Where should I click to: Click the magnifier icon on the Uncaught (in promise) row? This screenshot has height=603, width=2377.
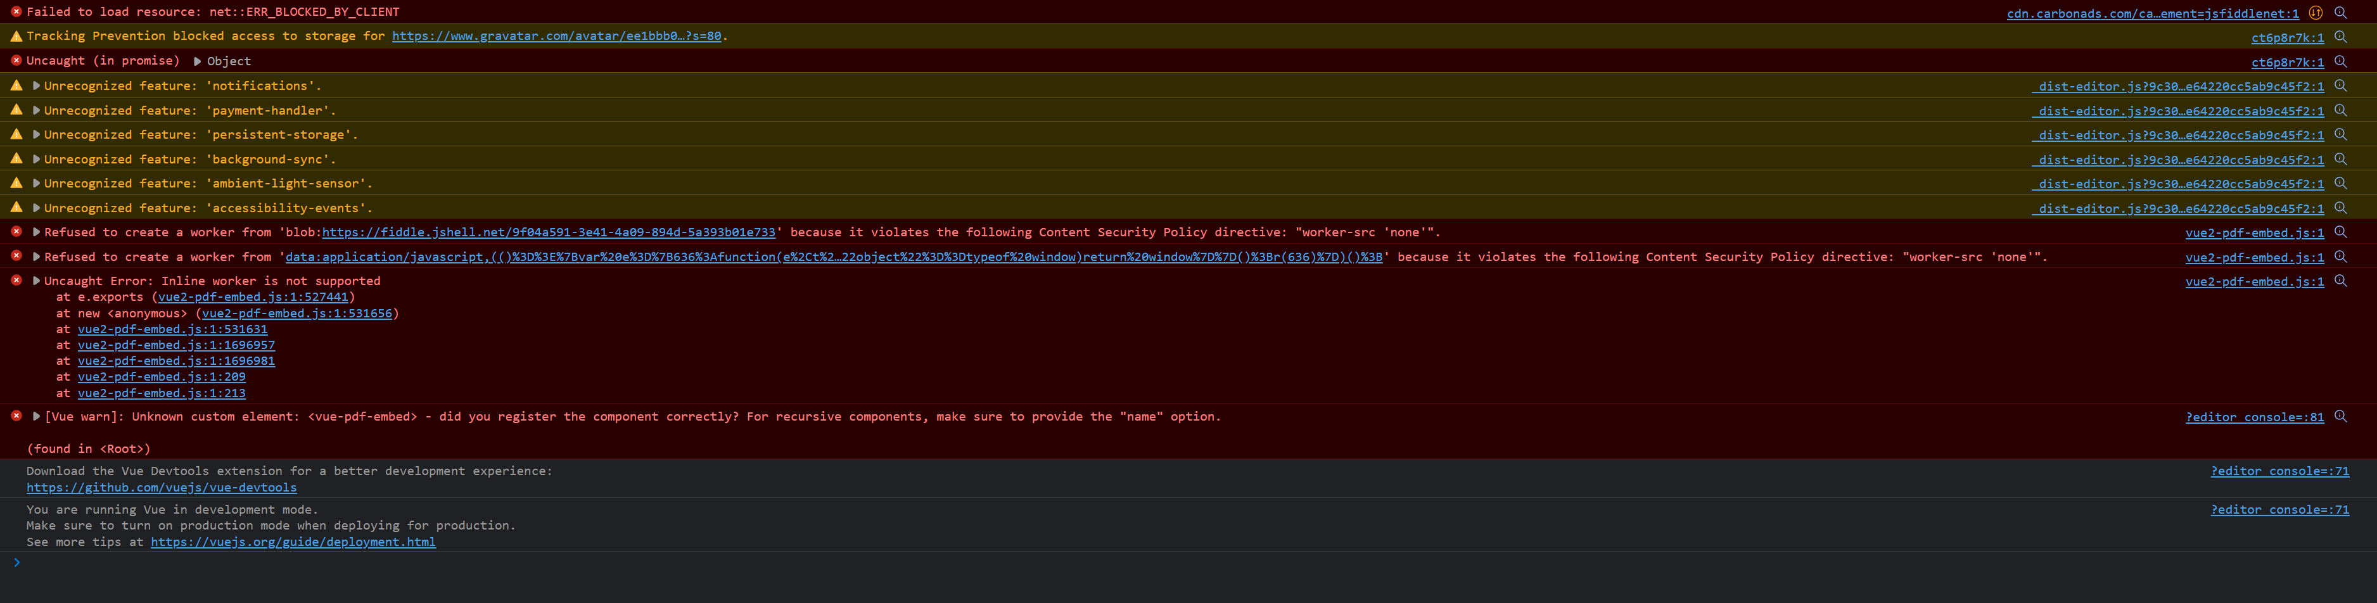click(2340, 62)
